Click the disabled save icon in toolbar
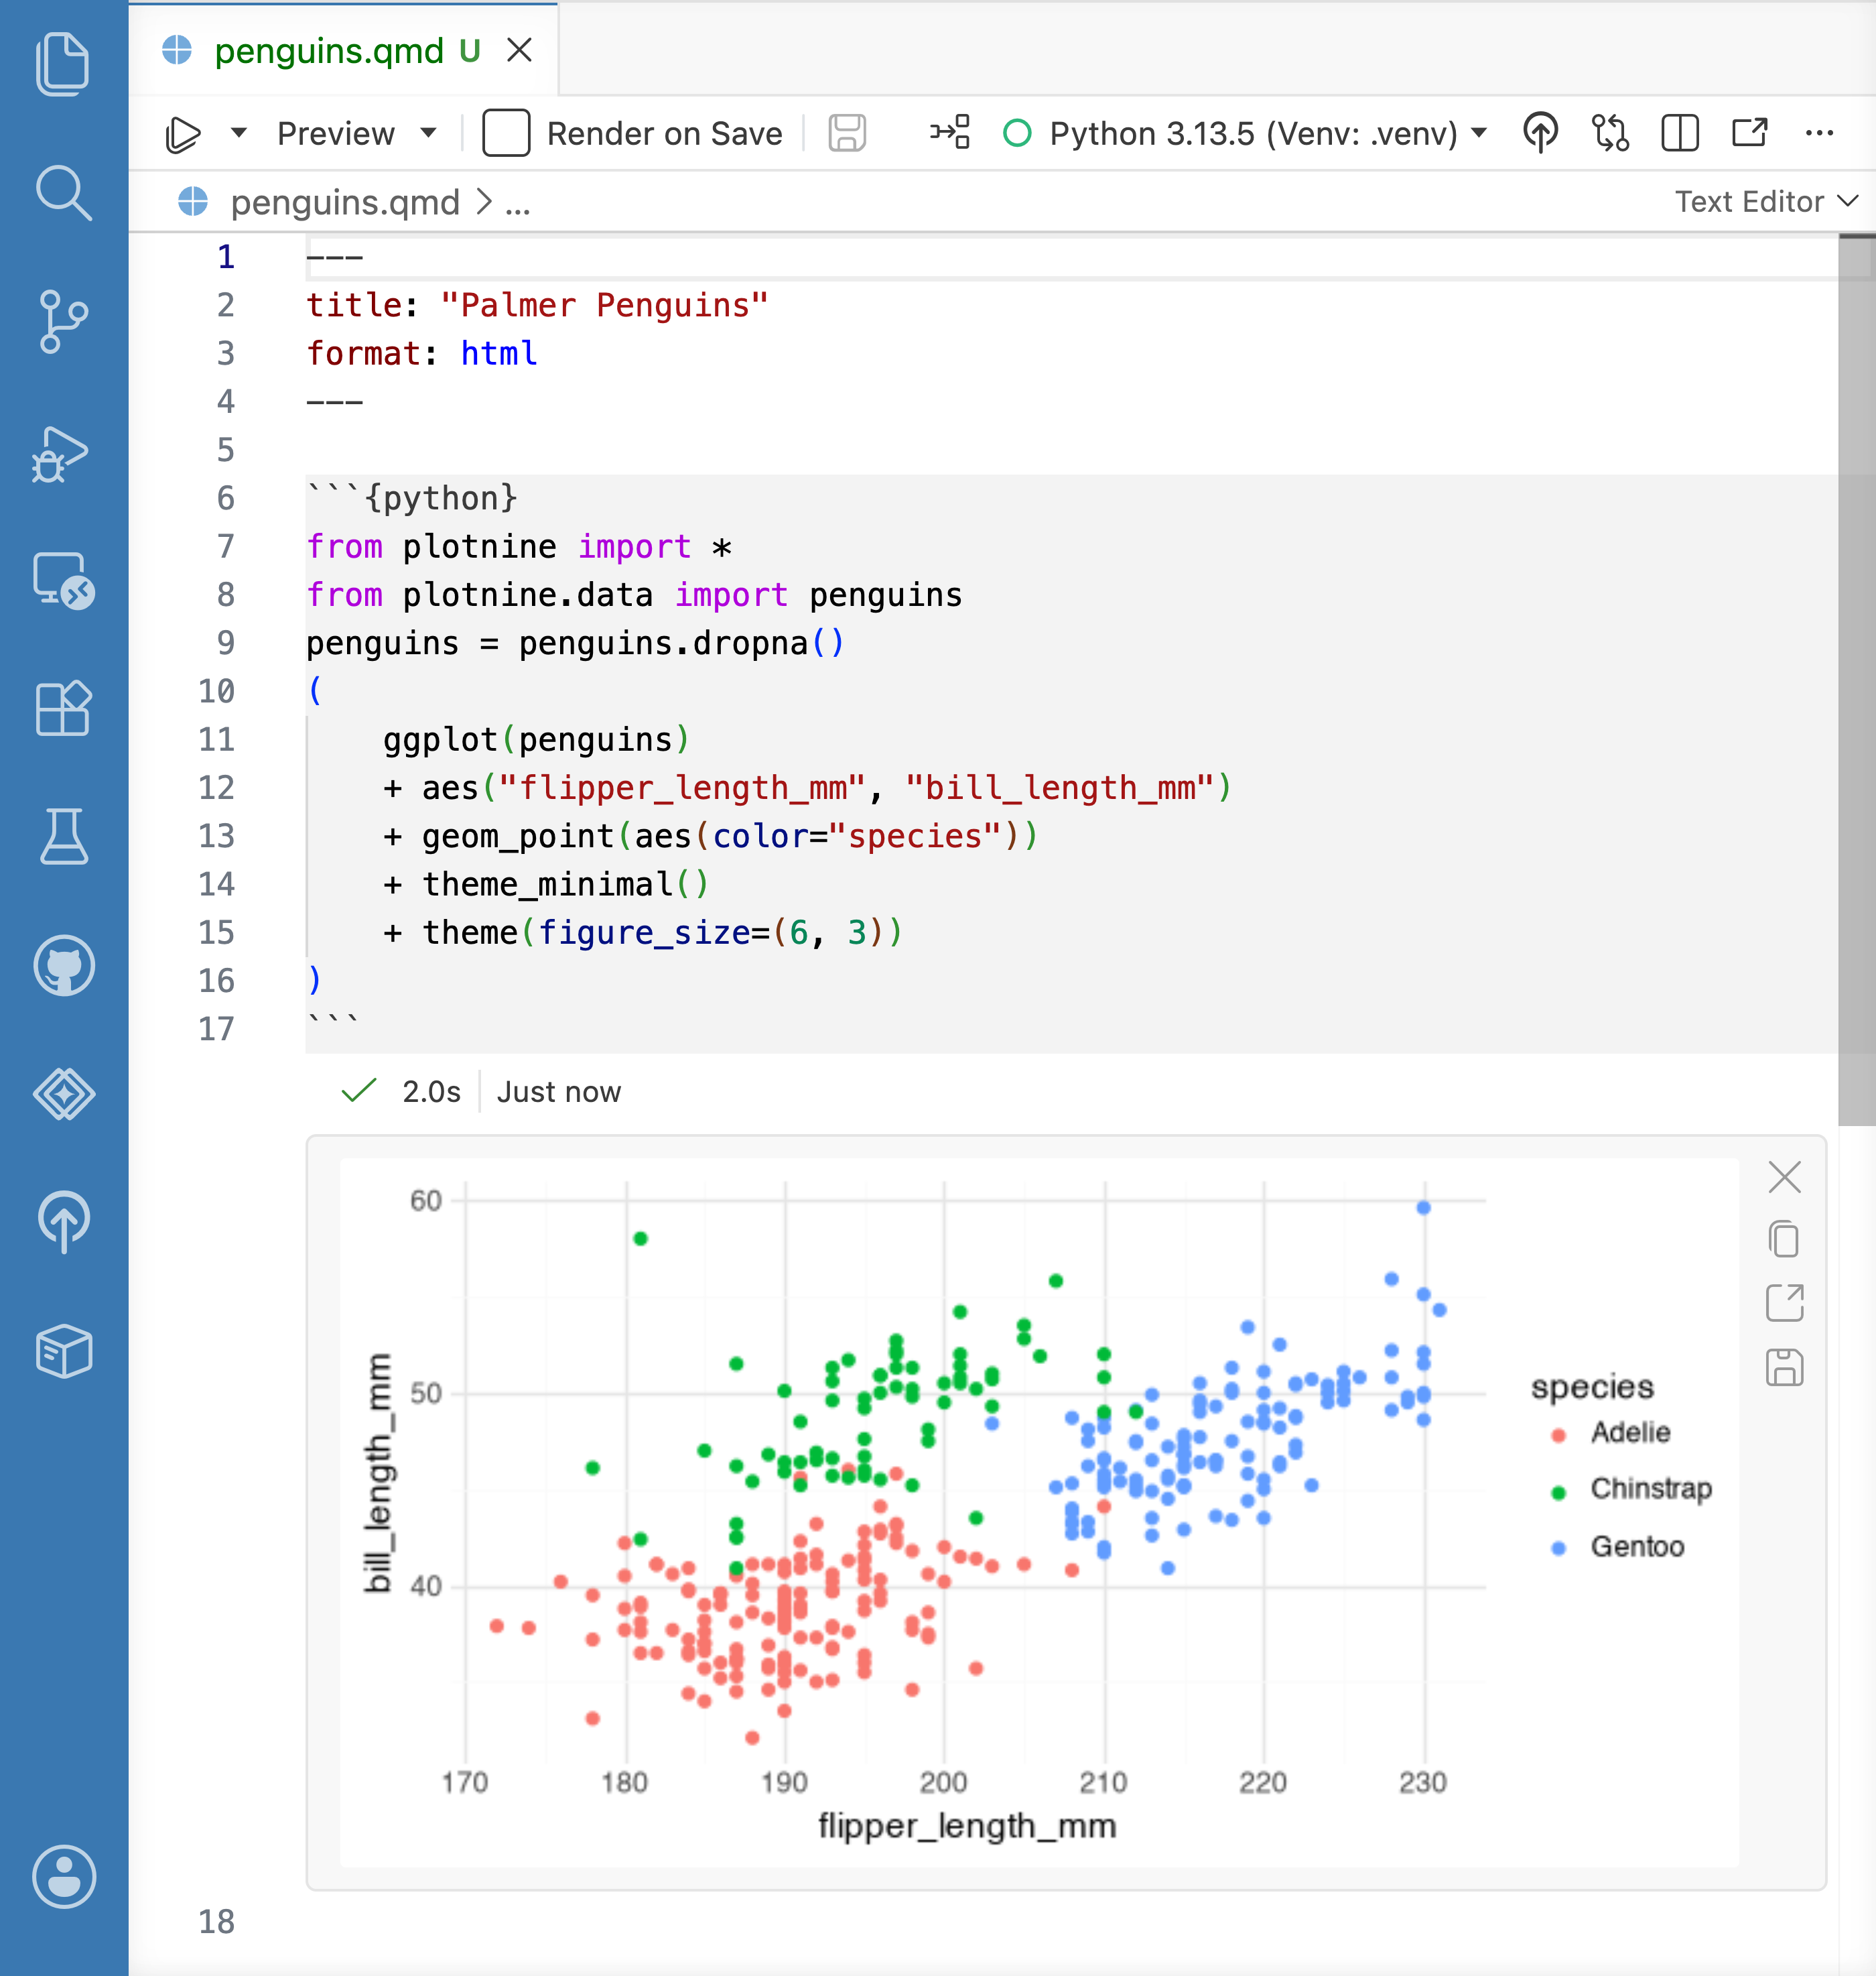Screen dimensions: 1876x1976 pos(847,133)
